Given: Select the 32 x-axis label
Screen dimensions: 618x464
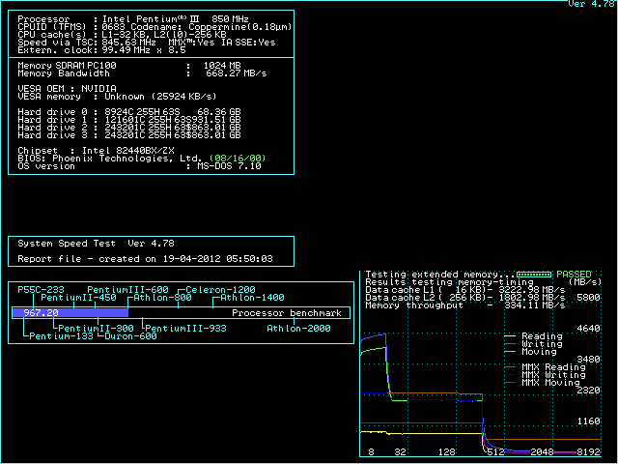Looking at the screenshot, I should (x=401, y=452).
